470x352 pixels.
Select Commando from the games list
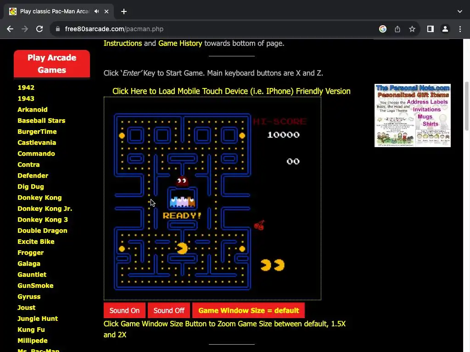(36, 154)
